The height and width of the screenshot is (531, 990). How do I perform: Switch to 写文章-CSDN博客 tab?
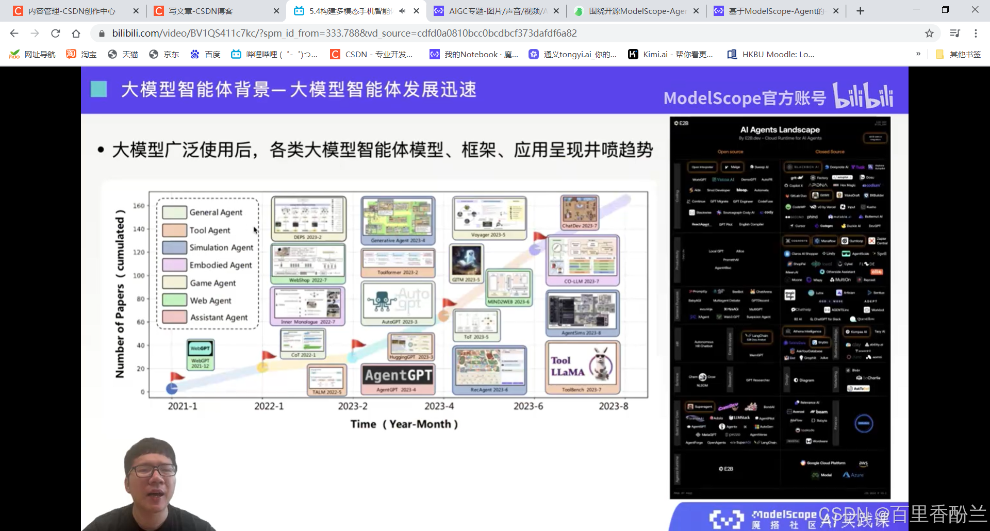point(216,11)
